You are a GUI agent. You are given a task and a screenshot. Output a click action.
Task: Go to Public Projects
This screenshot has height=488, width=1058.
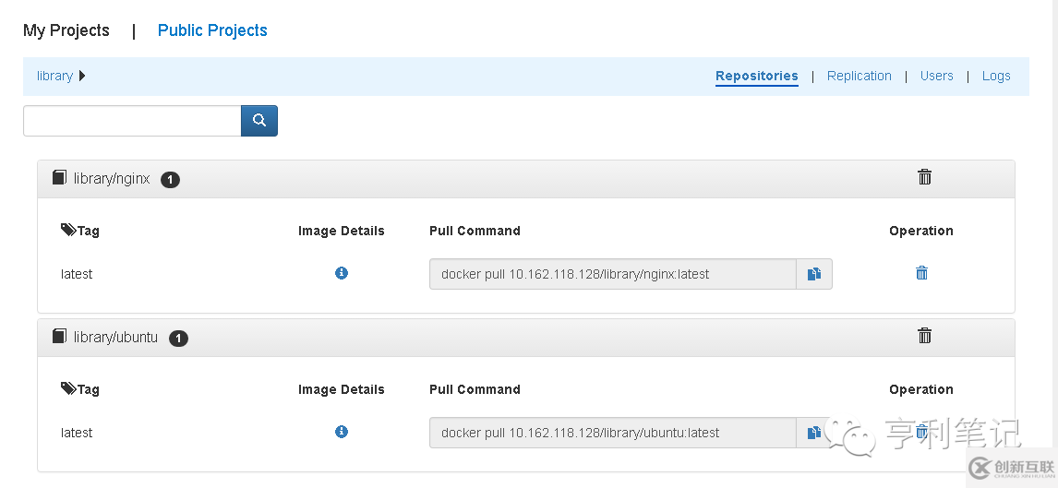212,30
